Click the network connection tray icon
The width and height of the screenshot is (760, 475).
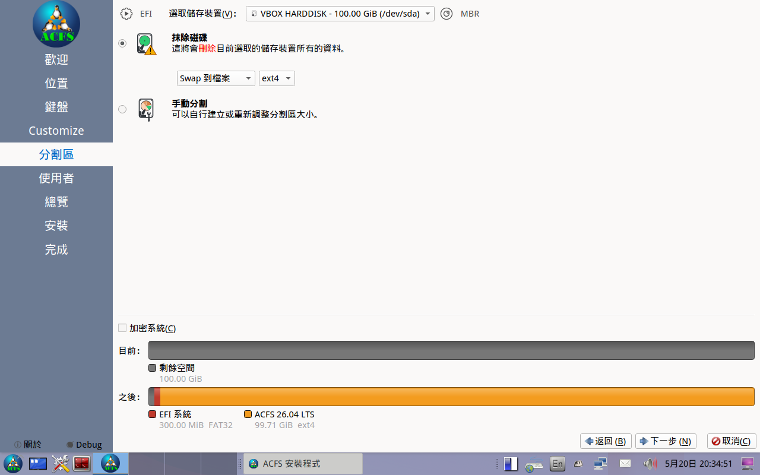pyautogui.click(x=600, y=464)
